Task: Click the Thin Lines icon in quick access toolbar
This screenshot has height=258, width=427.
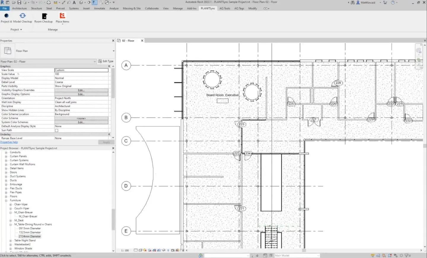Action: tap(95, 2)
